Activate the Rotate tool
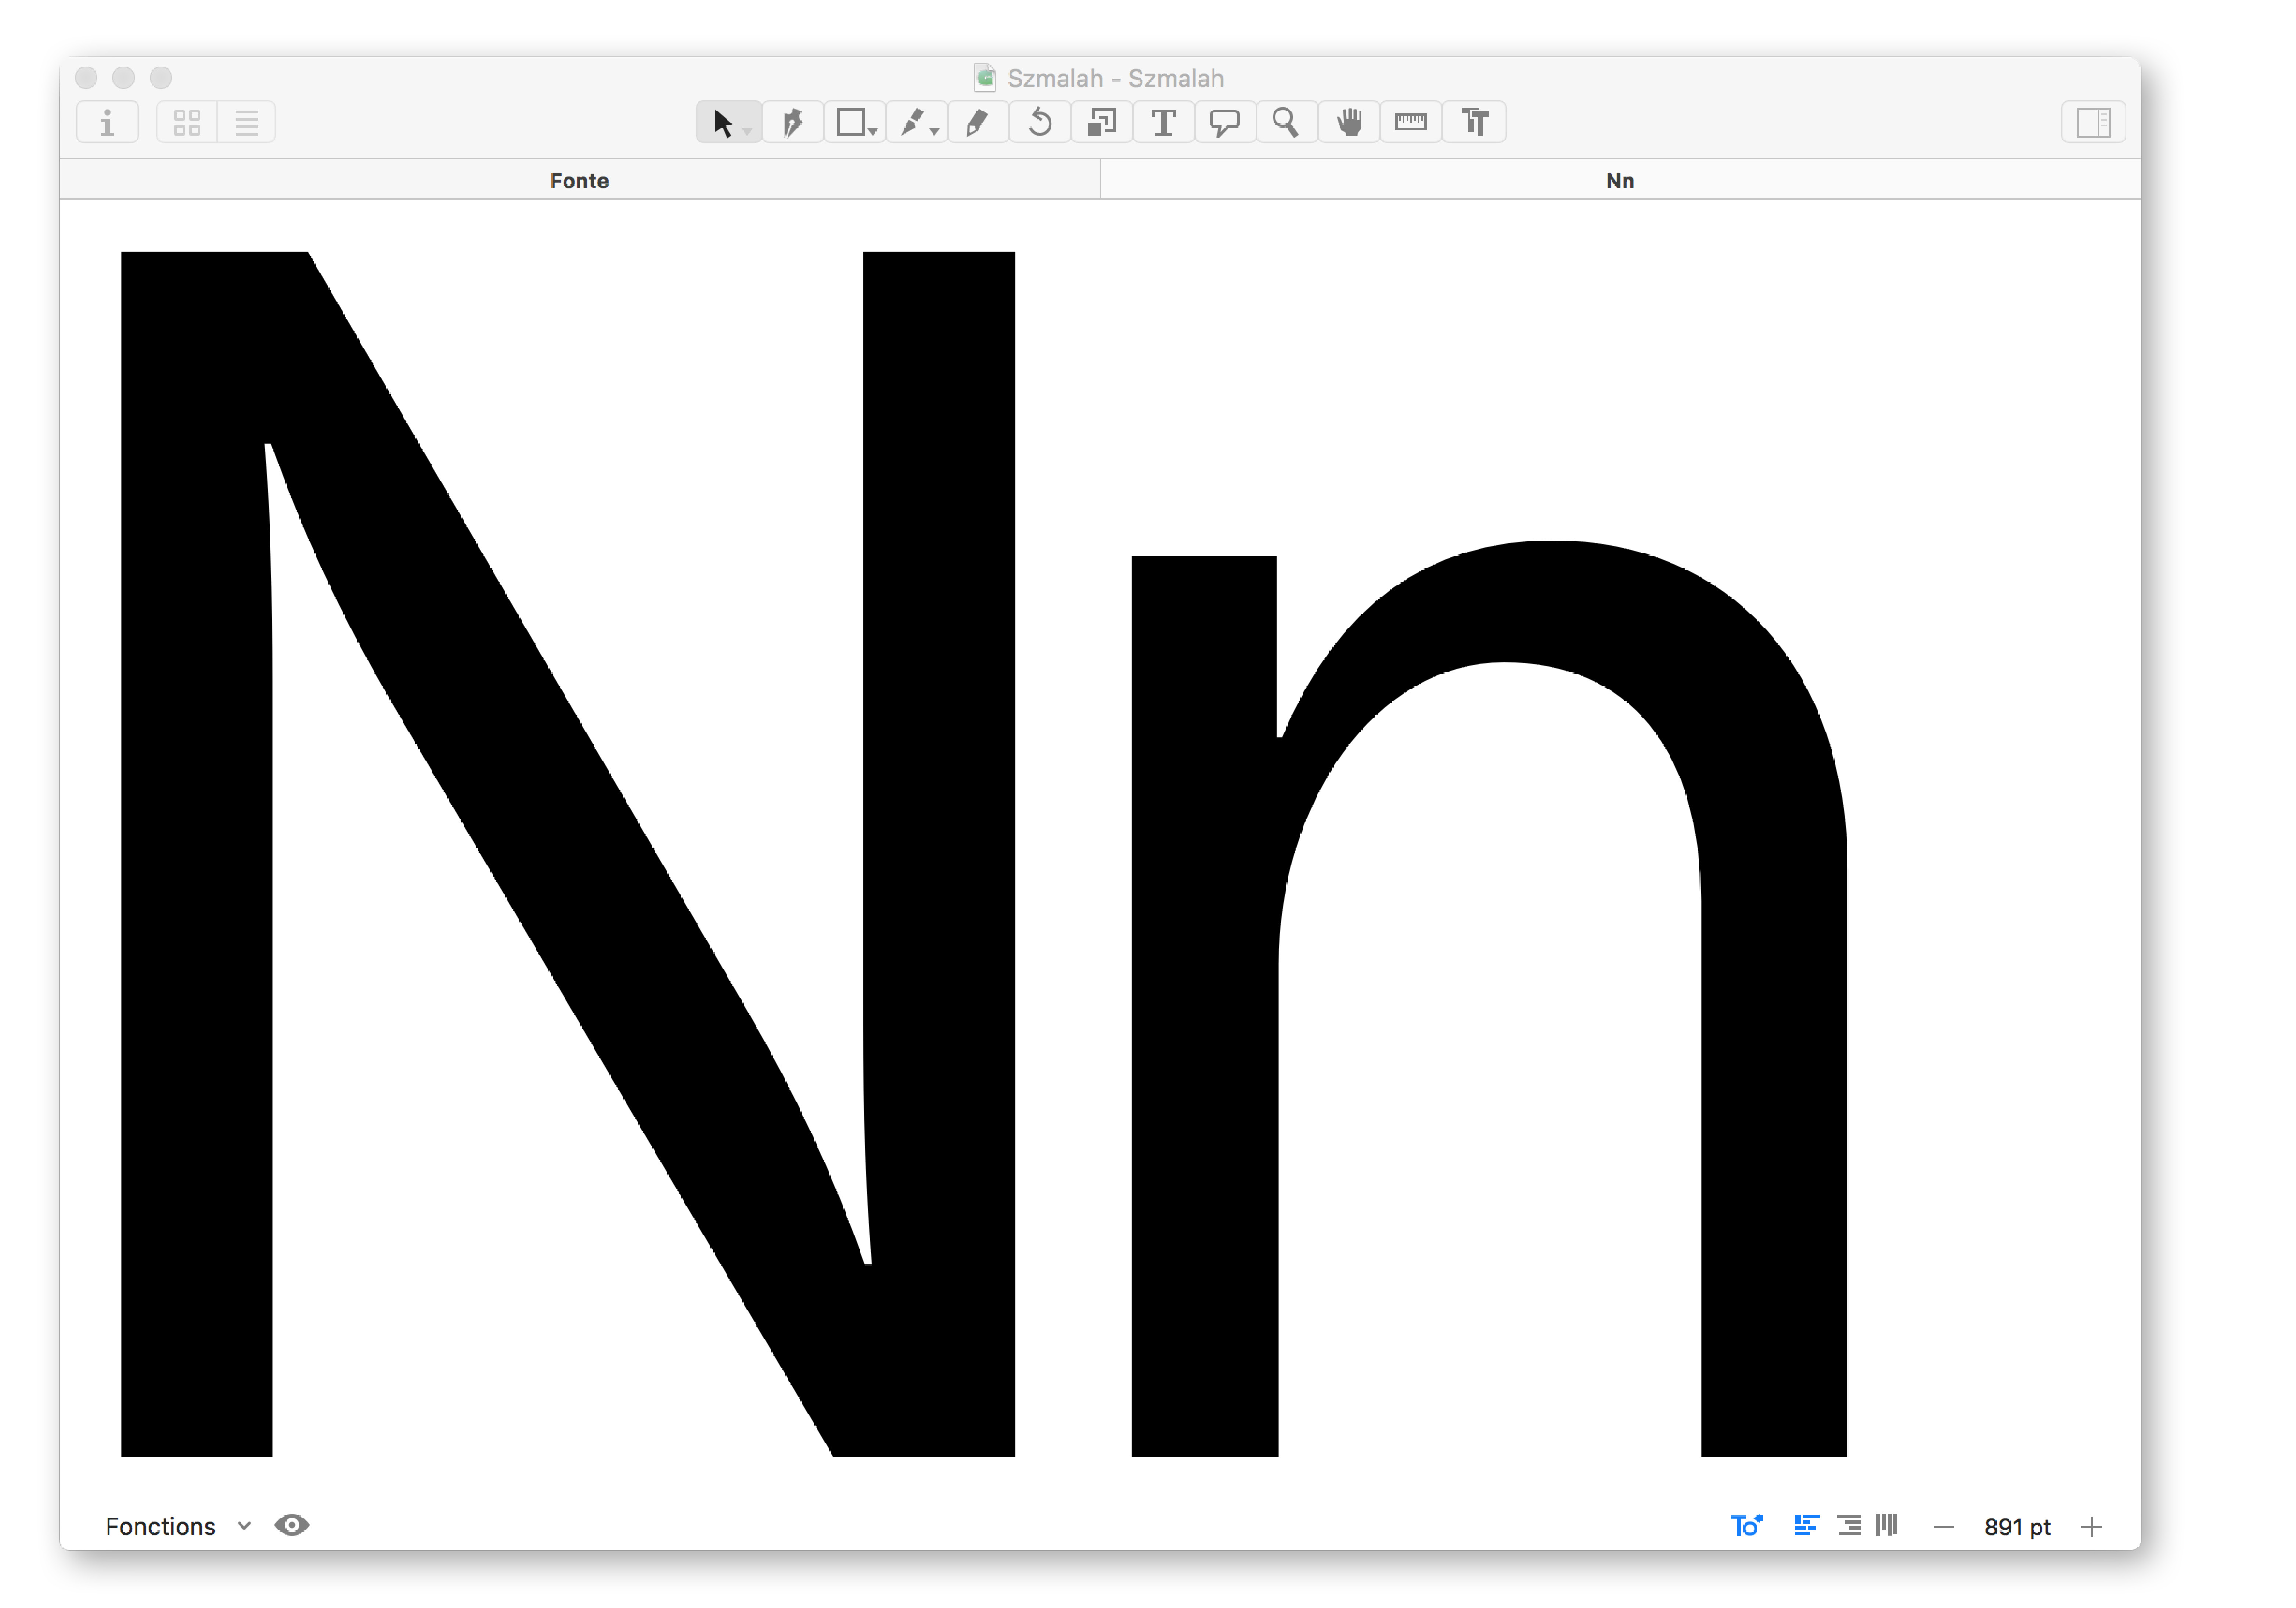Image resolution: width=2296 pixels, height=1608 pixels. click(x=1040, y=122)
